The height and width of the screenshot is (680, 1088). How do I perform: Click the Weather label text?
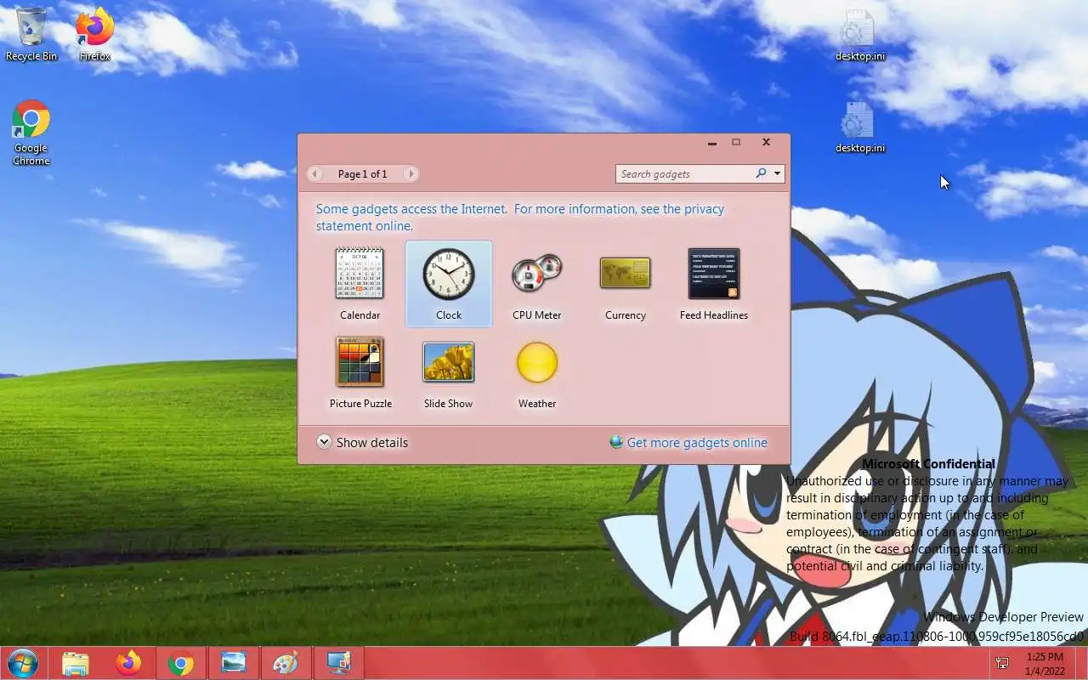click(x=537, y=404)
